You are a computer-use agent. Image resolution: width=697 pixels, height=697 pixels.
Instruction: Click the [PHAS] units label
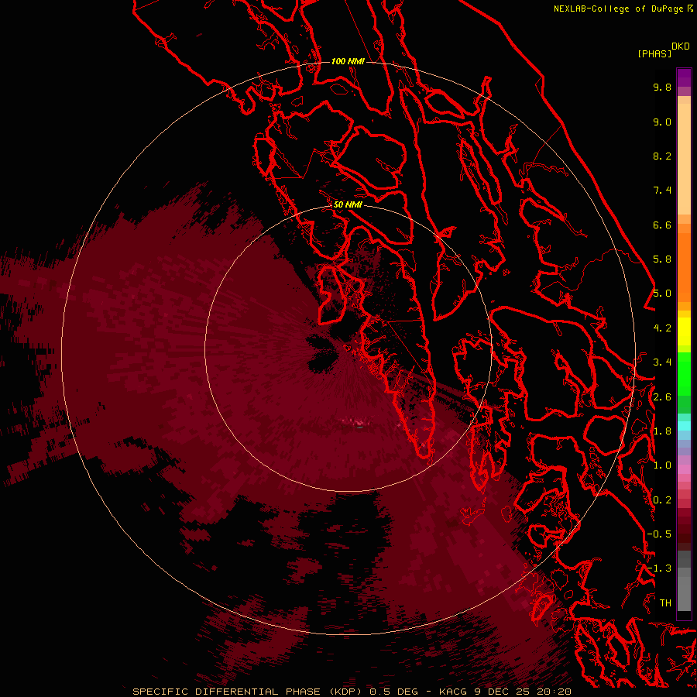coord(654,53)
